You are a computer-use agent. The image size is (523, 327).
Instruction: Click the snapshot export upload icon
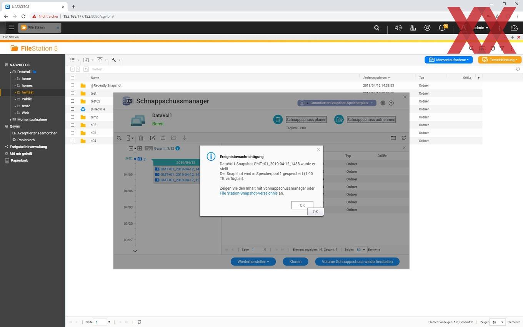[163, 138]
